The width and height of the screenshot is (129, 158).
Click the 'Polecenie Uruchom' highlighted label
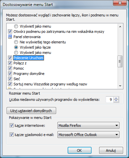coord(29,58)
